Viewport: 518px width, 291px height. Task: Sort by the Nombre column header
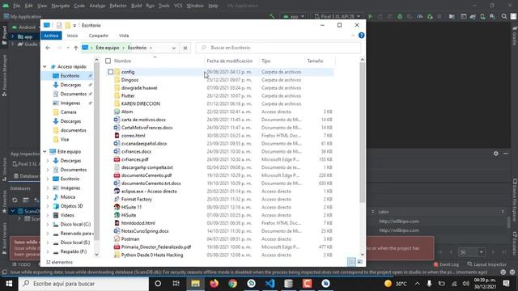[122, 61]
